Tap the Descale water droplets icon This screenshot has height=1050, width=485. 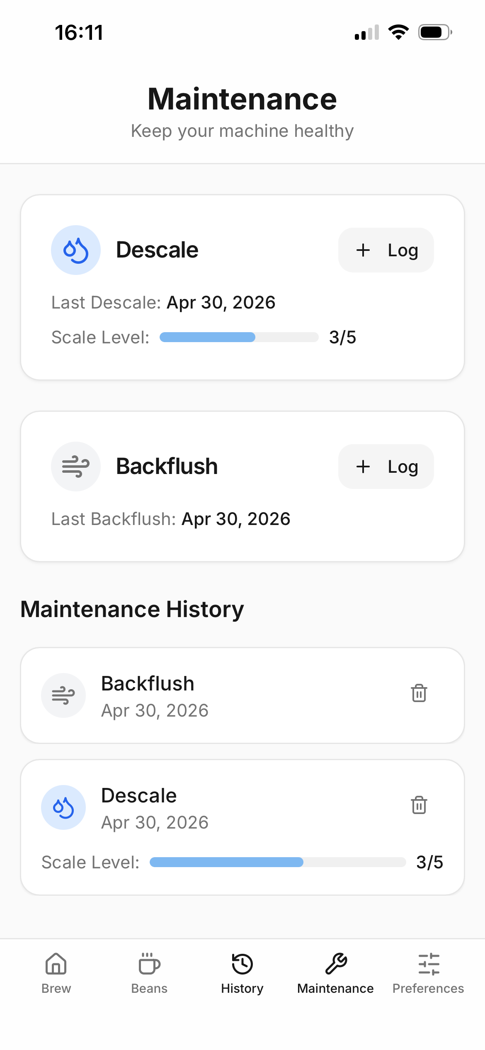[x=76, y=250]
